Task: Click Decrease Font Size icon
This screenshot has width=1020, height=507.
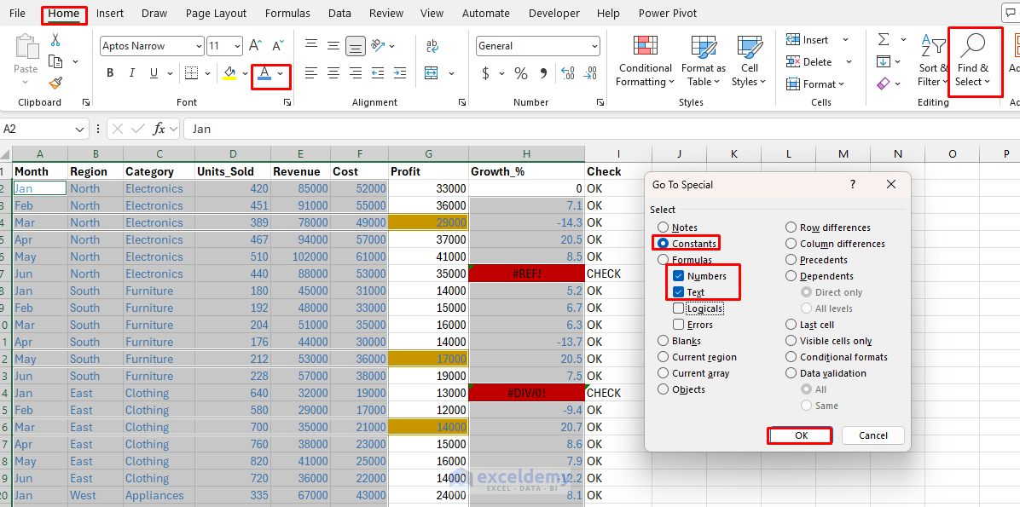Action: pyautogui.click(x=278, y=45)
